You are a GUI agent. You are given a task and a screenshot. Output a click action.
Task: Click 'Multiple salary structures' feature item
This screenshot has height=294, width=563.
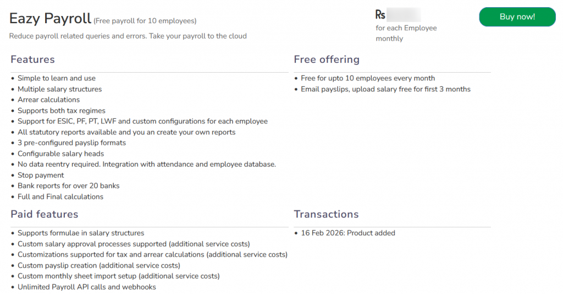[59, 89]
